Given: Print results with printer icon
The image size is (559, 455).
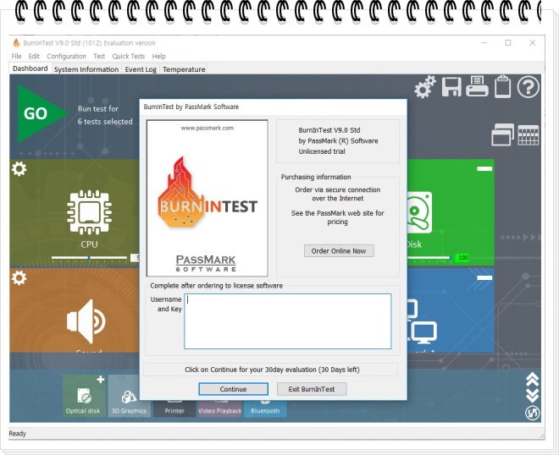Looking at the screenshot, I should [477, 86].
